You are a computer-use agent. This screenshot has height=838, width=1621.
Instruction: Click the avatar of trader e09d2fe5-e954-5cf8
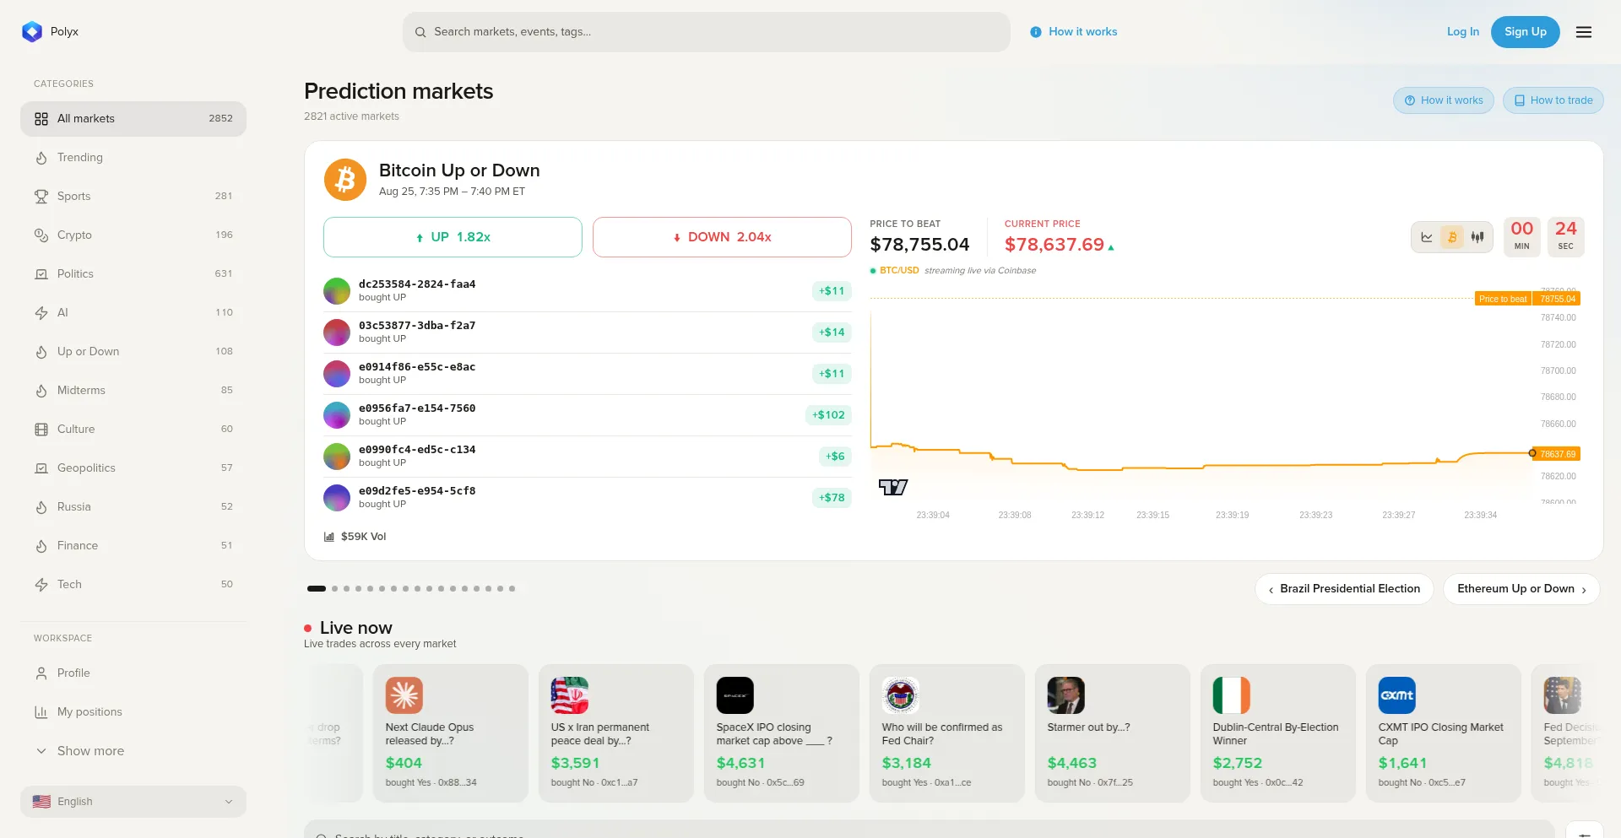pos(337,498)
